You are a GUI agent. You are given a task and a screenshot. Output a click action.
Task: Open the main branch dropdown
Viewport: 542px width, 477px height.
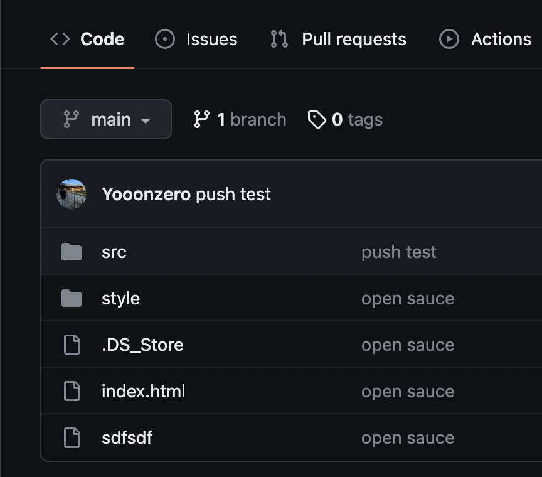(106, 119)
